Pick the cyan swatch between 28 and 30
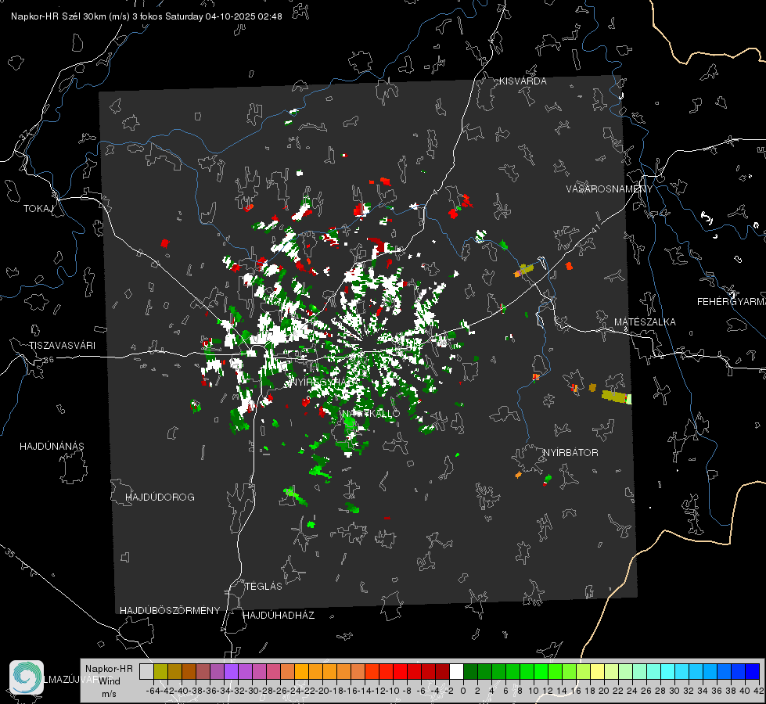Screen dimensions: 766x704 tap(667, 671)
